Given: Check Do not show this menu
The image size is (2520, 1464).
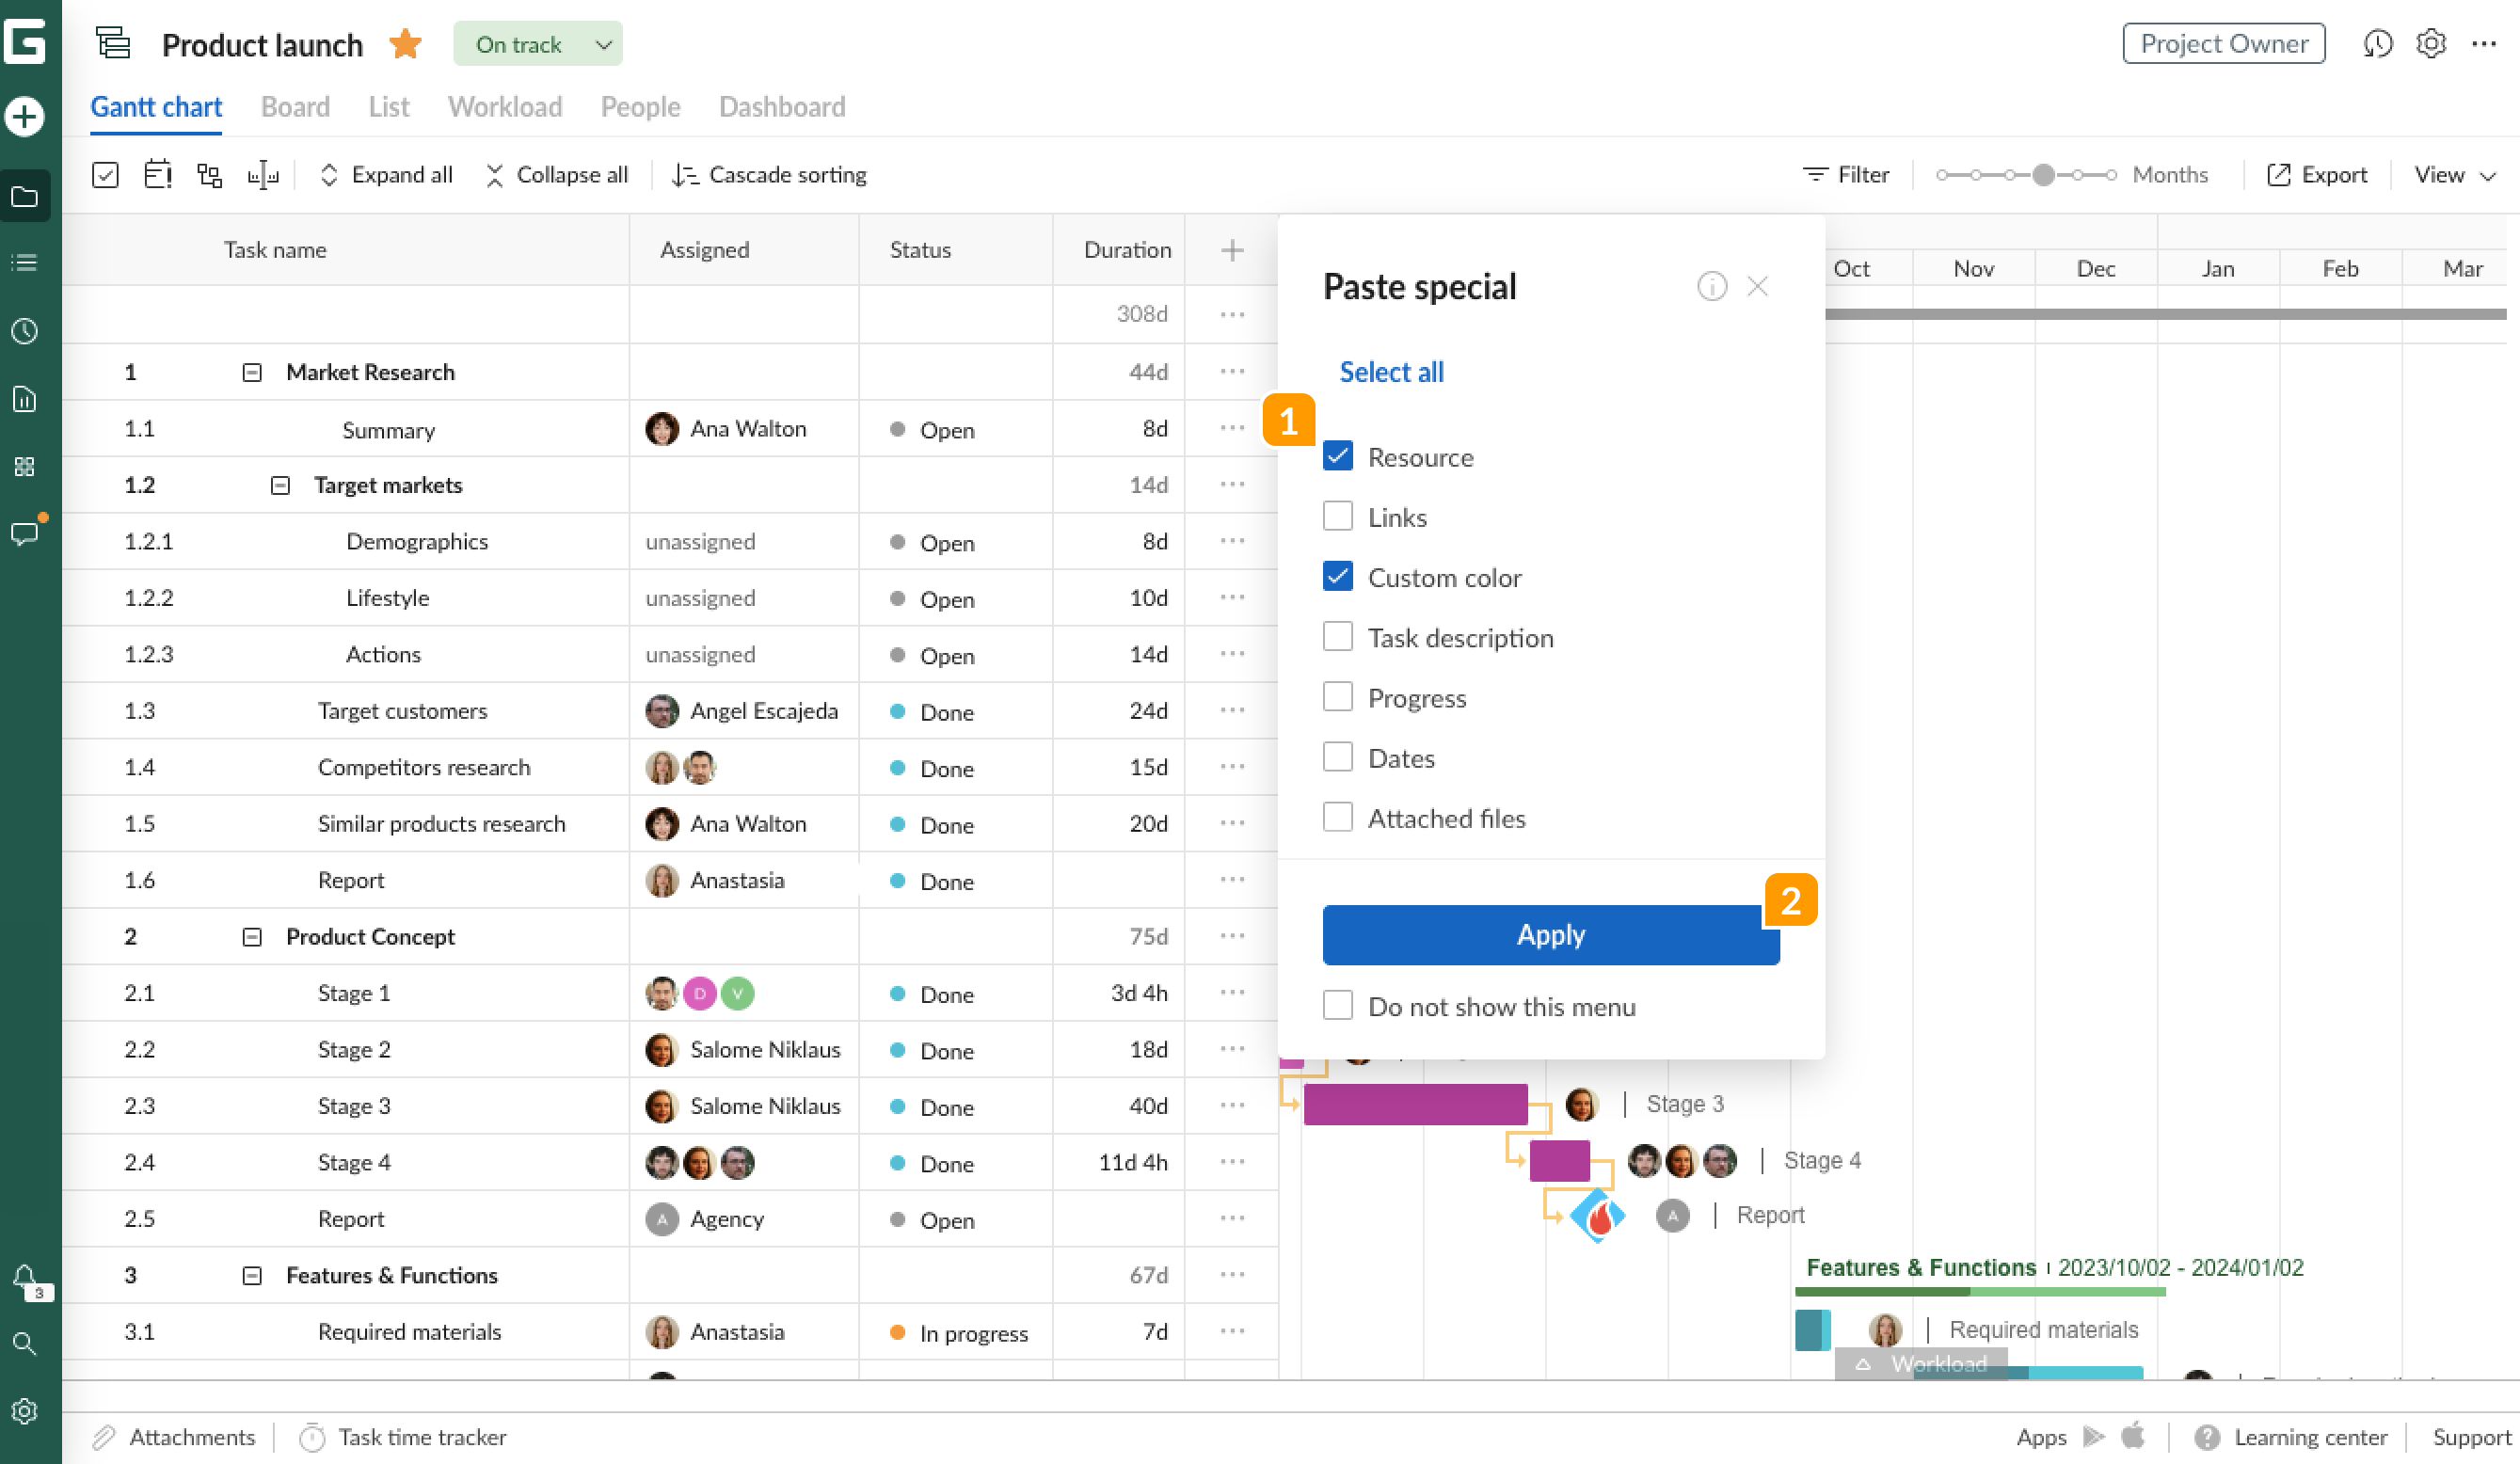Looking at the screenshot, I should (x=1337, y=1005).
